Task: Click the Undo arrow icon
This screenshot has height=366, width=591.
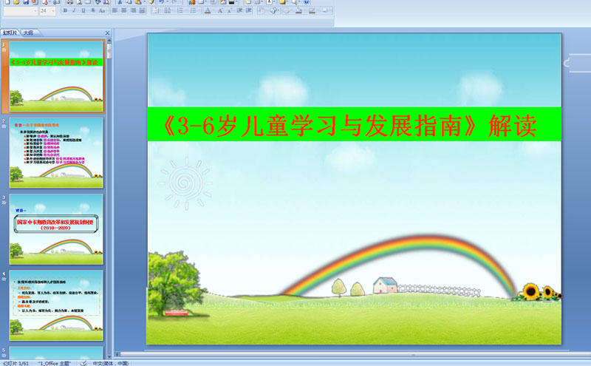Action: pos(161,2)
